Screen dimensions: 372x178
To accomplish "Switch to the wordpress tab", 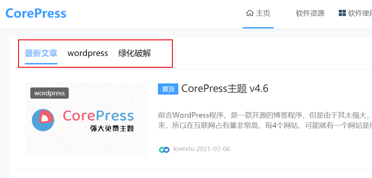I will 88,53.
